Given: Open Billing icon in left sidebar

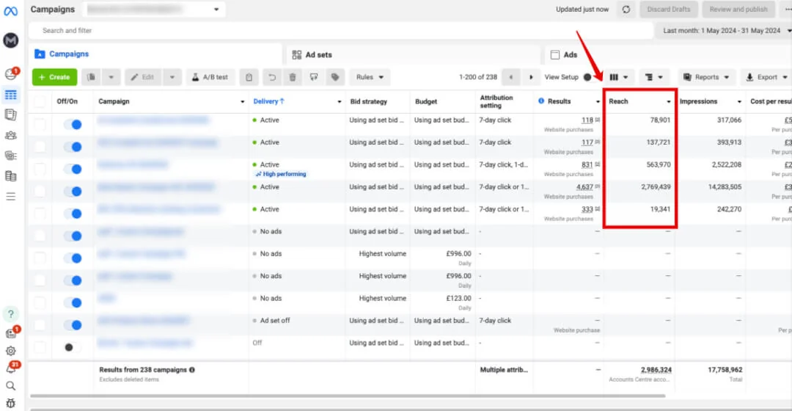Looking at the screenshot, I should point(10,176).
